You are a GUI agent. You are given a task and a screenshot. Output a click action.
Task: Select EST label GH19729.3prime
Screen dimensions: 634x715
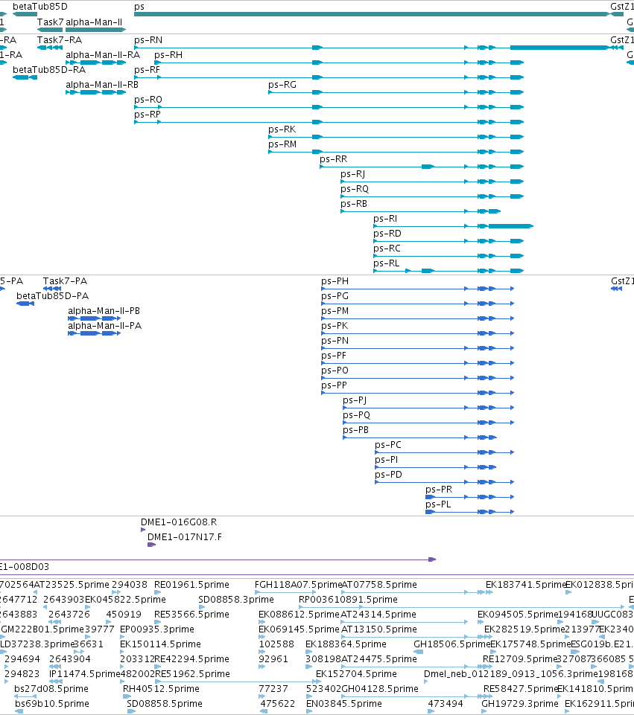coord(520,704)
